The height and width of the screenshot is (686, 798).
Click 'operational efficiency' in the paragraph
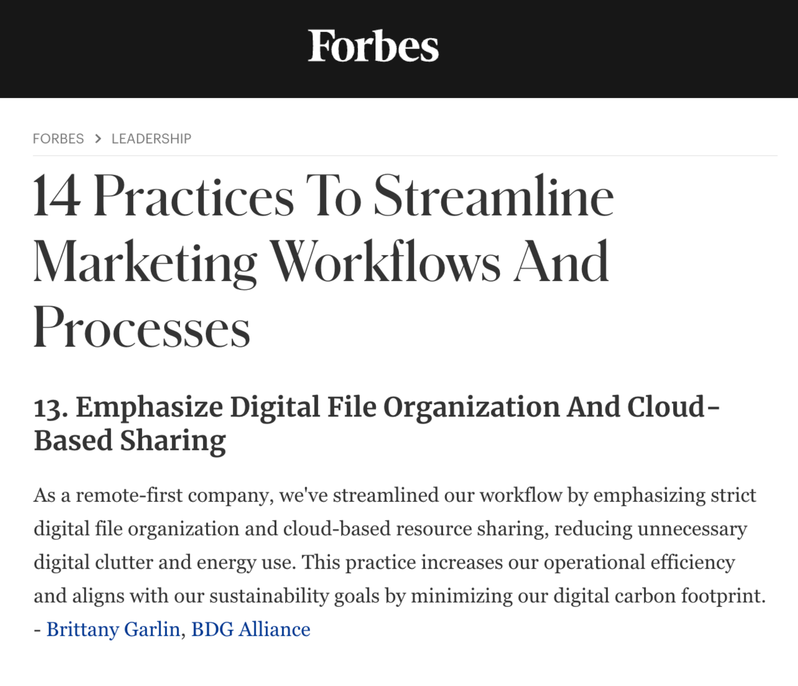click(x=639, y=562)
